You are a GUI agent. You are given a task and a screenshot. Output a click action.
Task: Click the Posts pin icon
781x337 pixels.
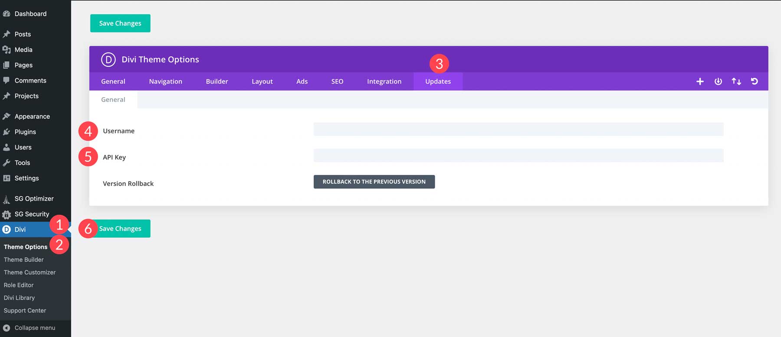(x=7, y=34)
